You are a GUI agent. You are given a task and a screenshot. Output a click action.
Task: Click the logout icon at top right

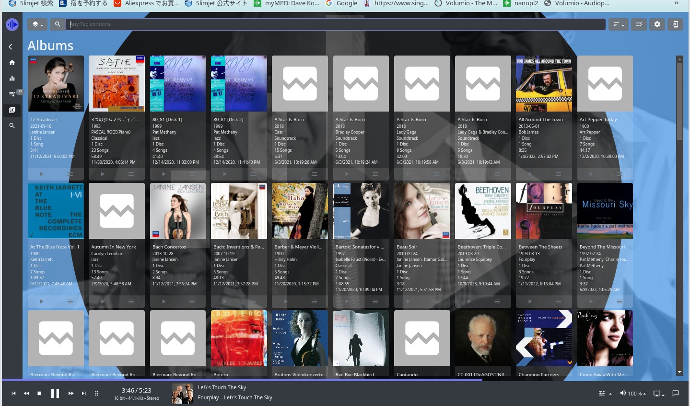pos(675,24)
